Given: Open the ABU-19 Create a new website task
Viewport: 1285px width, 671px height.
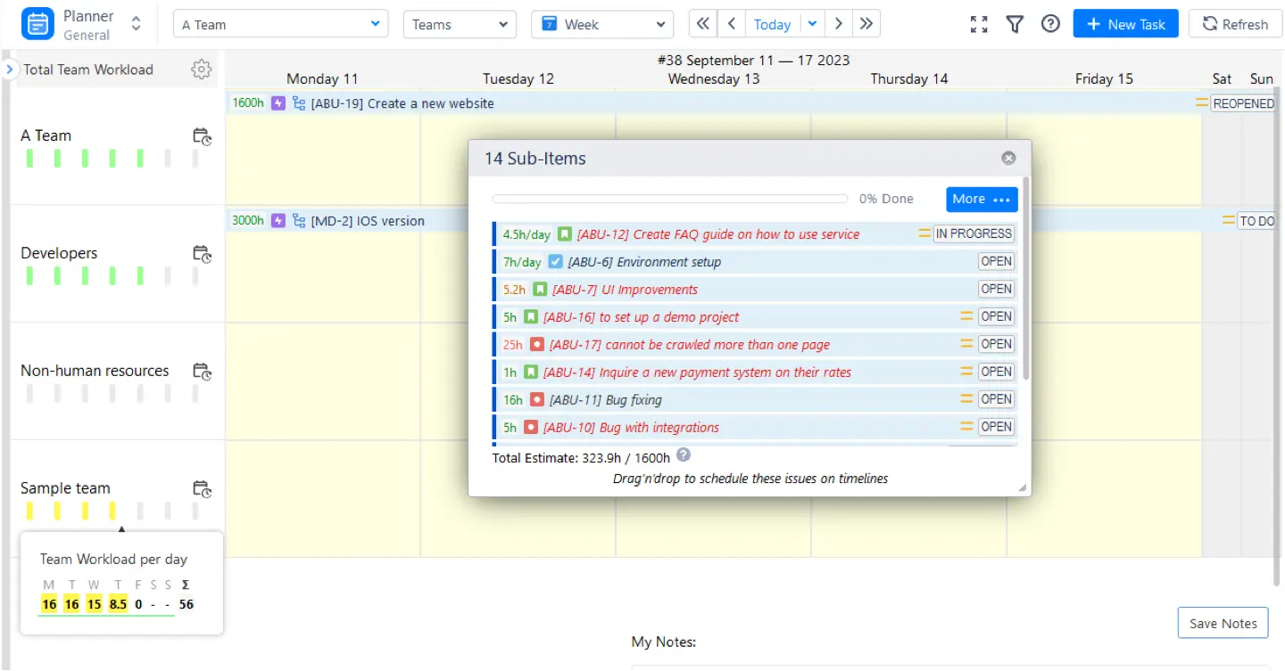Looking at the screenshot, I should pos(402,103).
